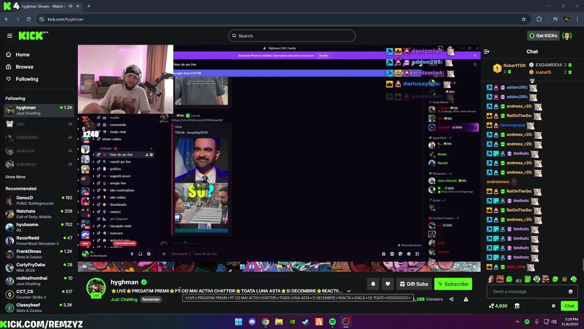The image size is (584, 329).
Task: Open Chrome from Windows taskbar
Action: point(265,322)
